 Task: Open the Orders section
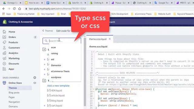tap(12, 37)
